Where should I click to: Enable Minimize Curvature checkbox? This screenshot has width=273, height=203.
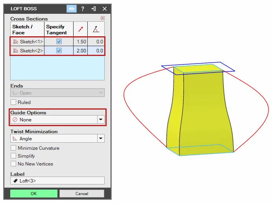pyautogui.click(x=13, y=148)
